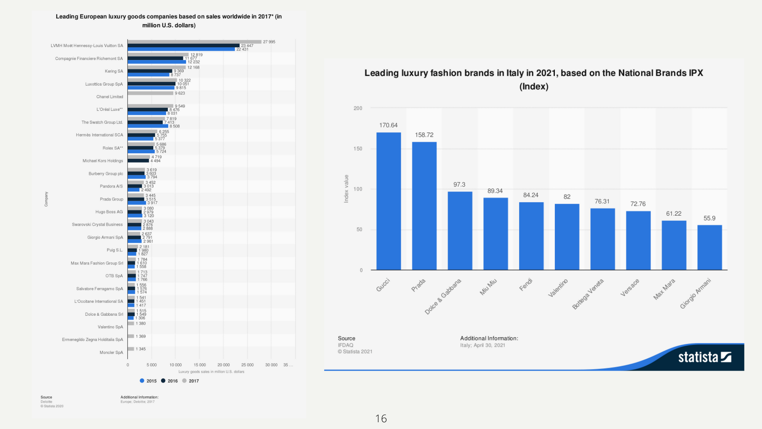
Task: Click the 'Italy; April 30, 2021' text
Action: coord(483,345)
